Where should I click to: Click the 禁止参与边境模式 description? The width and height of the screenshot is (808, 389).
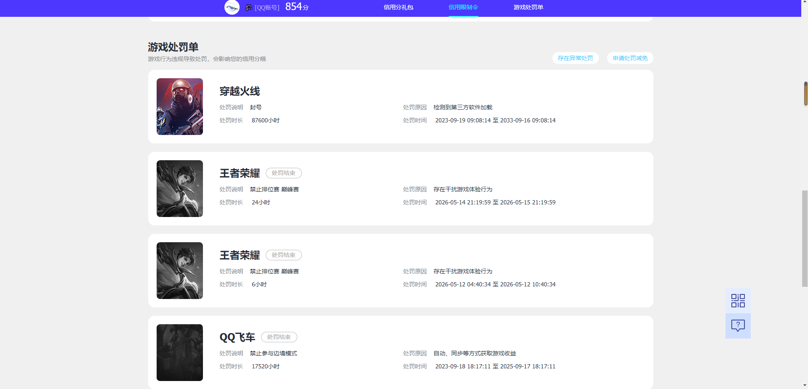pos(273,353)
